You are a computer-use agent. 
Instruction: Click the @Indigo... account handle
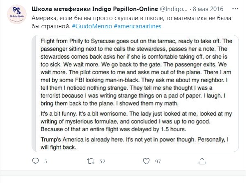pos(161,8)
